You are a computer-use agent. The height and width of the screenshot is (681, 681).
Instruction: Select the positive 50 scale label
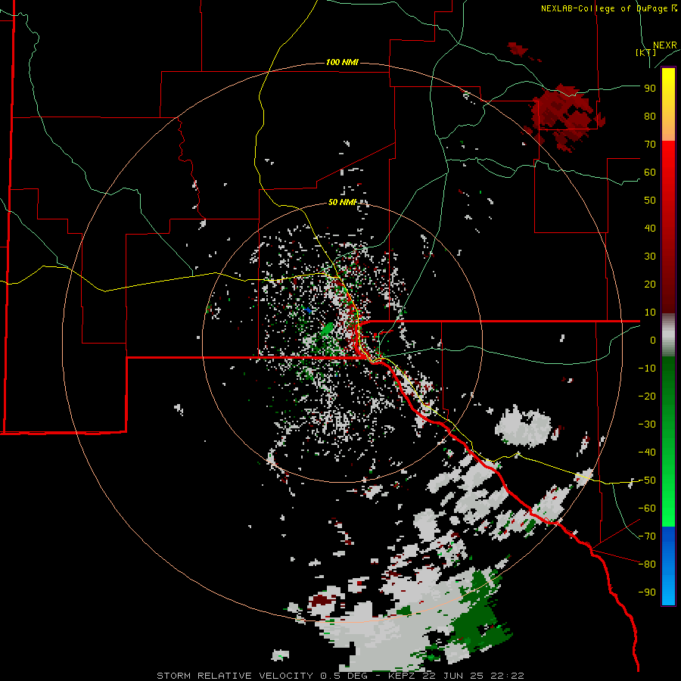[x=650, y=201]
